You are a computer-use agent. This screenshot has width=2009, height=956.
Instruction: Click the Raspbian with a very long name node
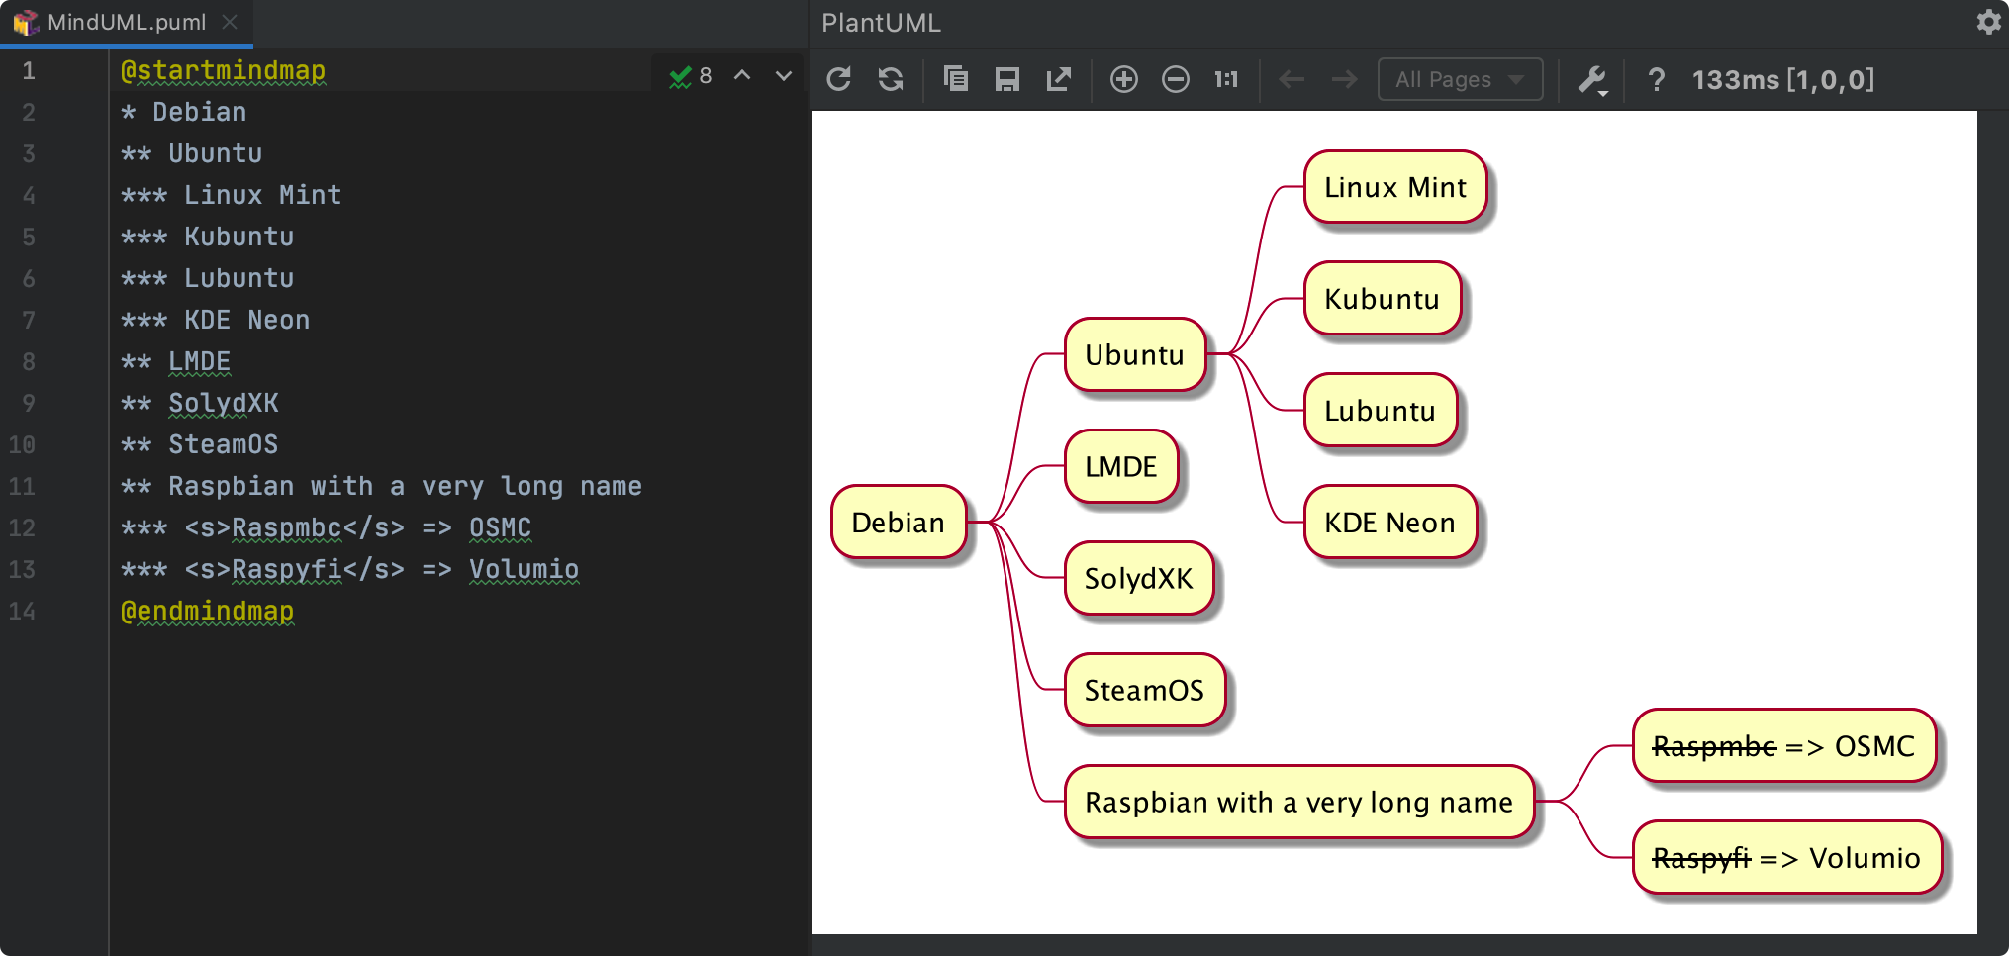(x=1299, y=802)
